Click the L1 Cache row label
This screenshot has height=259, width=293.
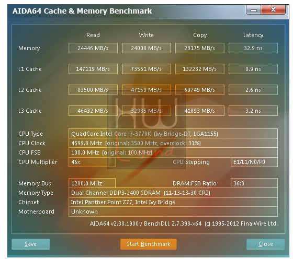coord(30,69)
